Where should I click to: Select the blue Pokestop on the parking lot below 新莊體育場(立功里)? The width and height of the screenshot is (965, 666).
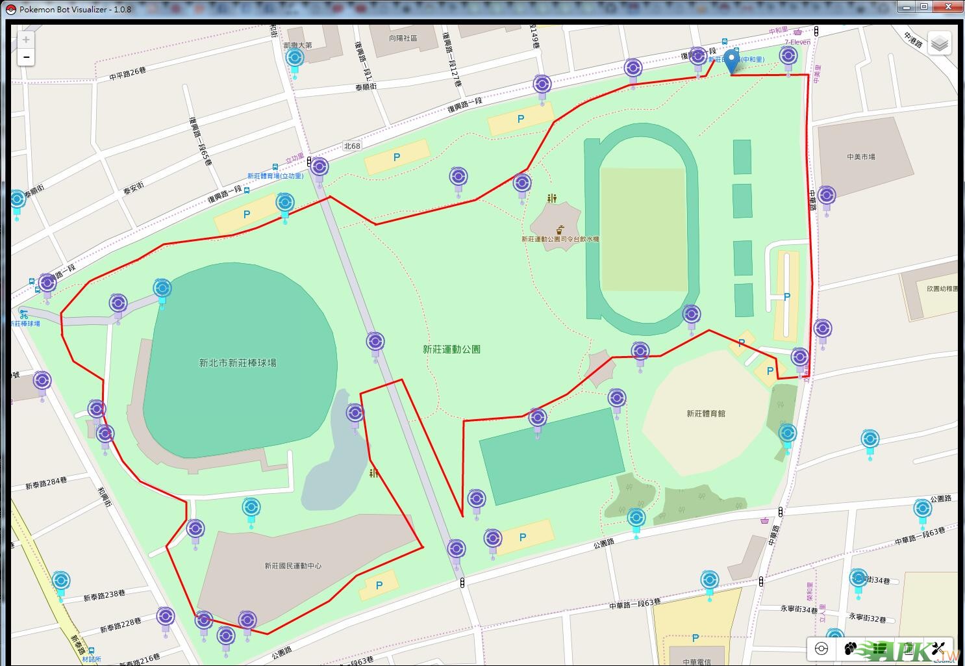coord(284,207)
